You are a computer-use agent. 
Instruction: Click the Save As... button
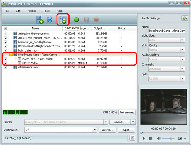coord(120,122)
